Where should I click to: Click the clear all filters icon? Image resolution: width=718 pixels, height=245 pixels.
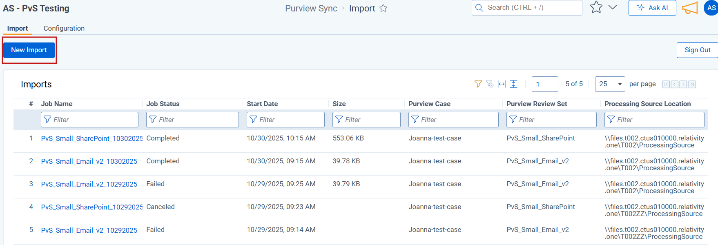click(490, 84)
